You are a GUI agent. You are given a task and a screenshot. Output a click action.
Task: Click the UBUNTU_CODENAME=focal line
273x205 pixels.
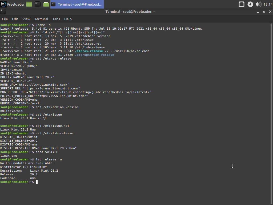(20, 103)
